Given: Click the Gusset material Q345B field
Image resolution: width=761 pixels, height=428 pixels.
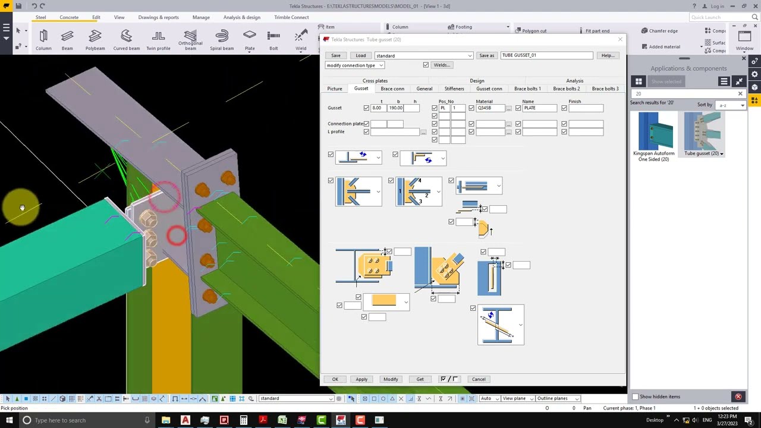Looking at the screenshot, I should pos(490,108).
